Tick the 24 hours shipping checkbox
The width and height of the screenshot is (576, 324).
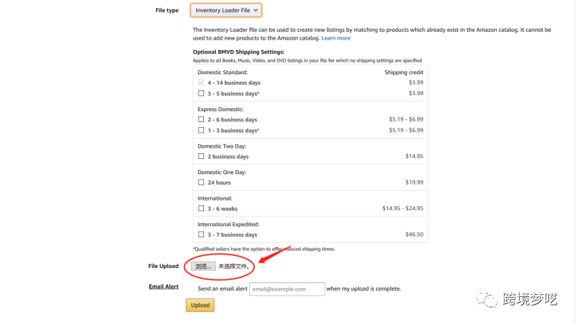click(x=201, y=182)
